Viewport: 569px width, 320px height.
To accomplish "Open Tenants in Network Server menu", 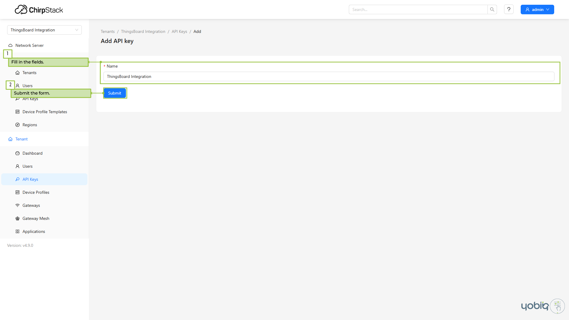I will pos(44,73).
